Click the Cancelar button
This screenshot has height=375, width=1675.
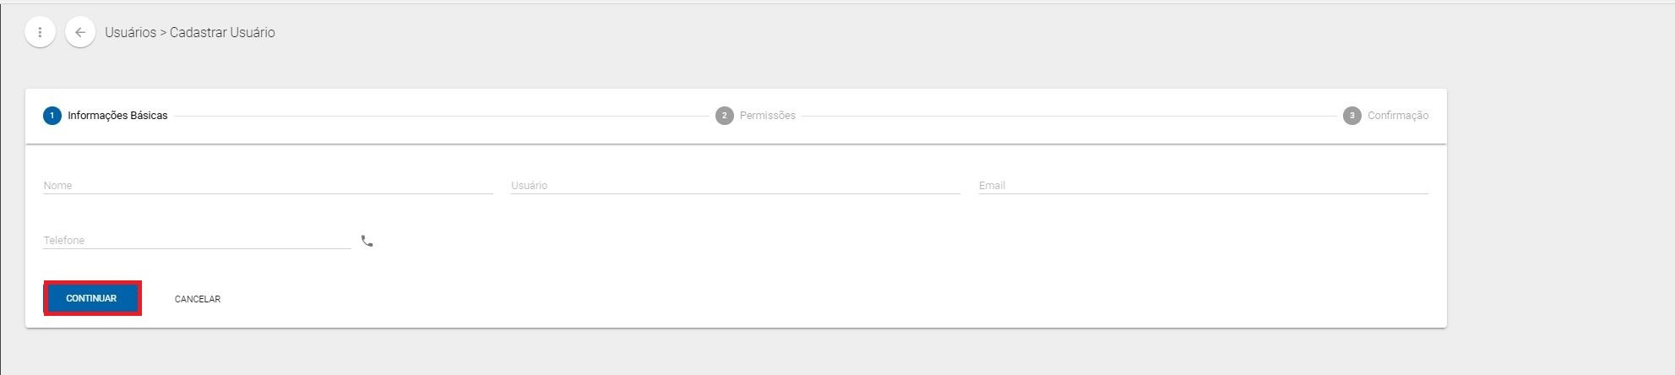198,299
